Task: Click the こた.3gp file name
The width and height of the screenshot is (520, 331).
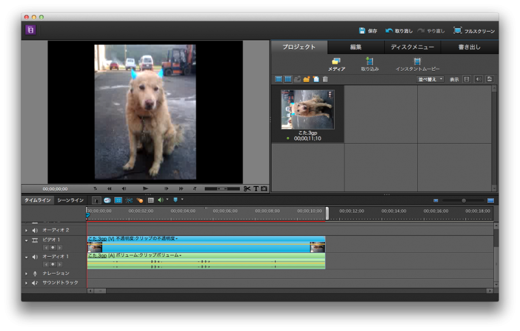Action: (x=307, y=133)
